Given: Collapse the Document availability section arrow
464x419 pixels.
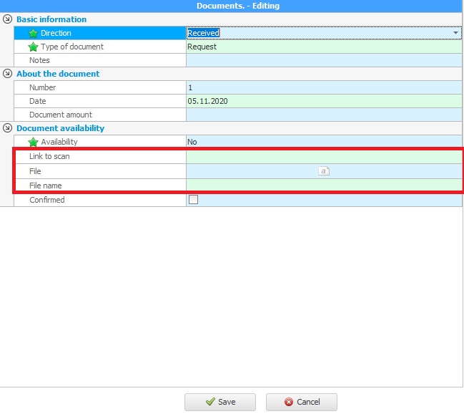Looking at the screenshot, I should click(7, 128).
